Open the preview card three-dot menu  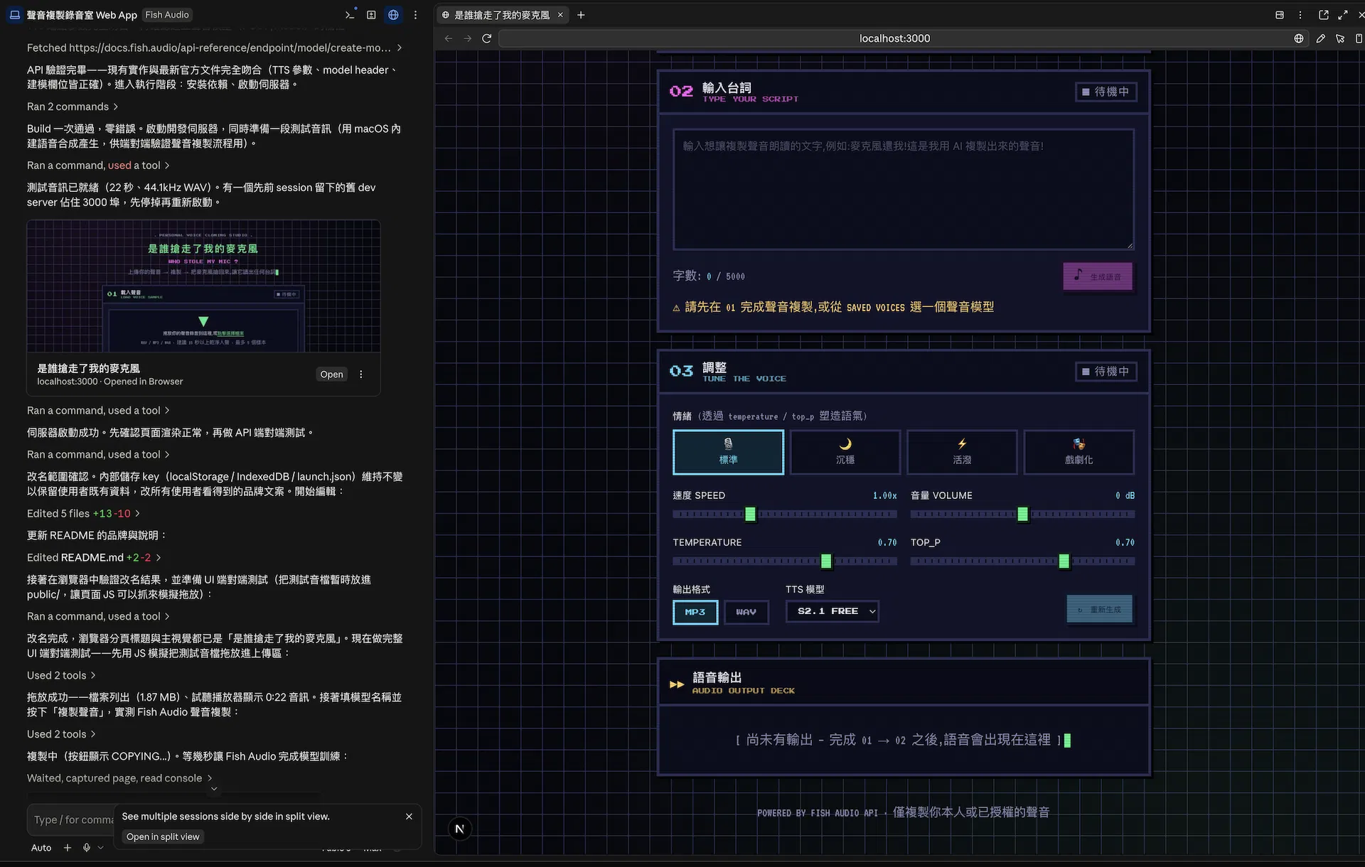361,375
